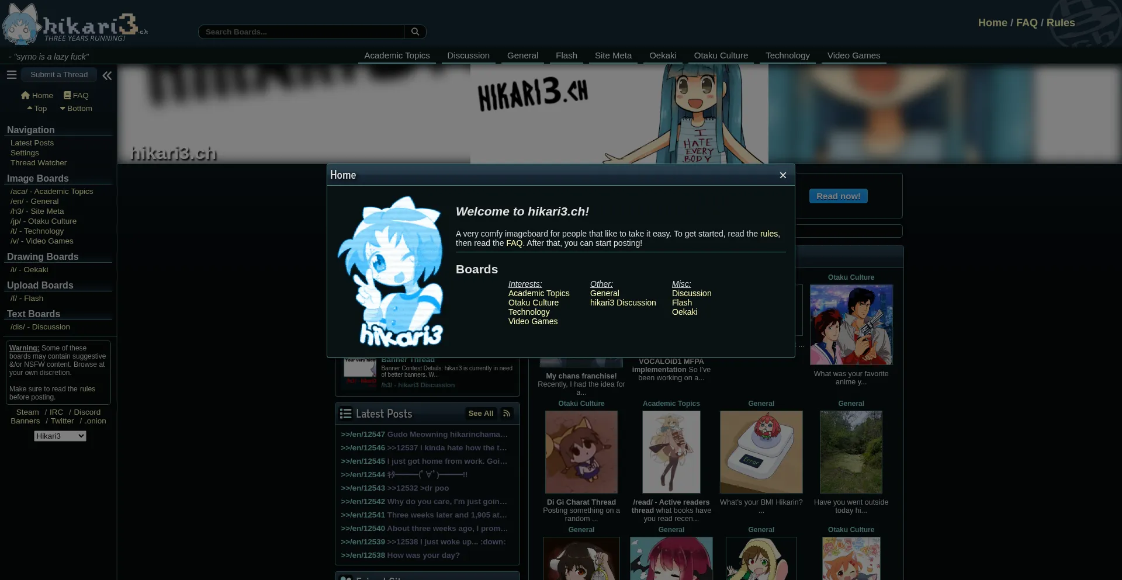Screen dimensions: 1122x580
Task: Select Academic Topics in dialog Interests
Action: tap(539, 293)
